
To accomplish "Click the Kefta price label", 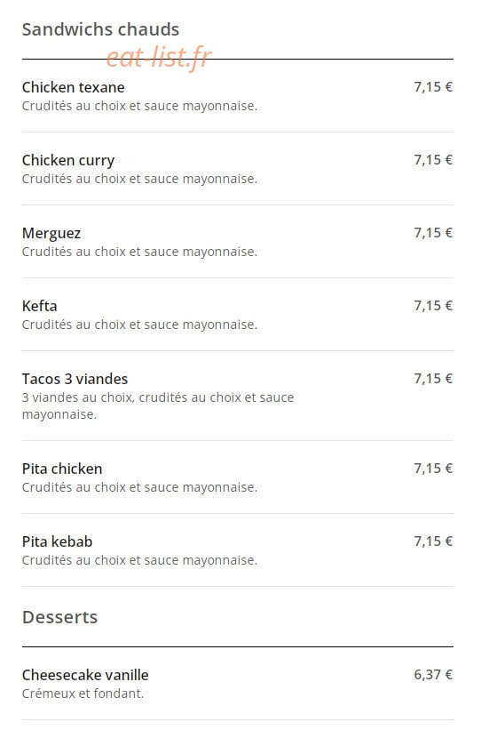I will 433,305.
